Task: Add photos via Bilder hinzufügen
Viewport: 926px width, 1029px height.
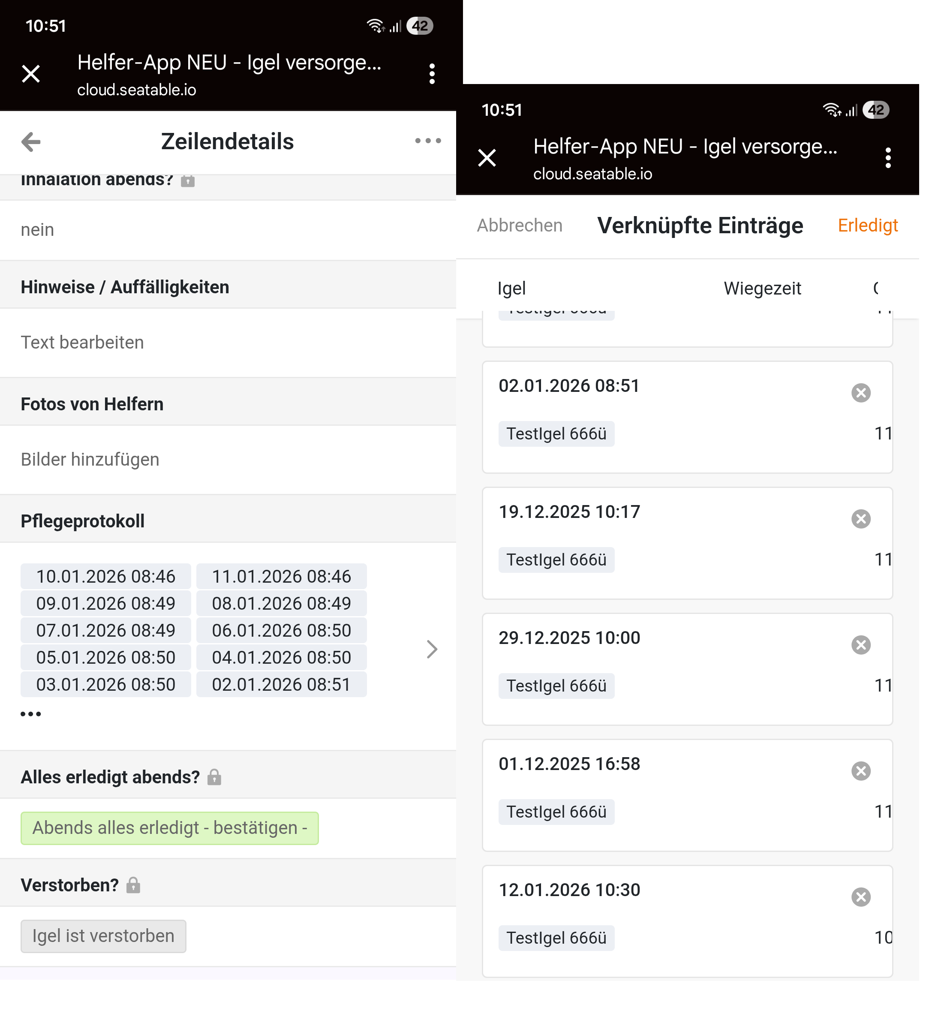Action: (90, 460)
